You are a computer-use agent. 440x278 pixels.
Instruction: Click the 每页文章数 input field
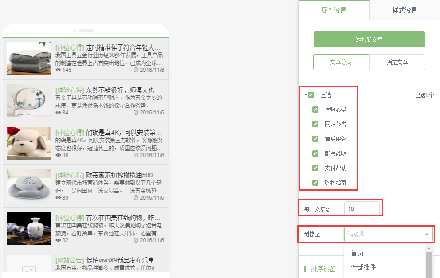(362, 208)
